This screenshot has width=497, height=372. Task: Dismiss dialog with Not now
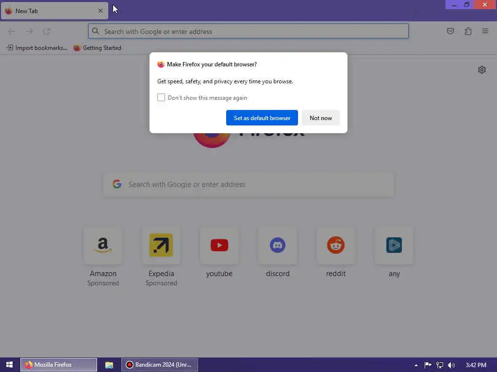[321, 118]
